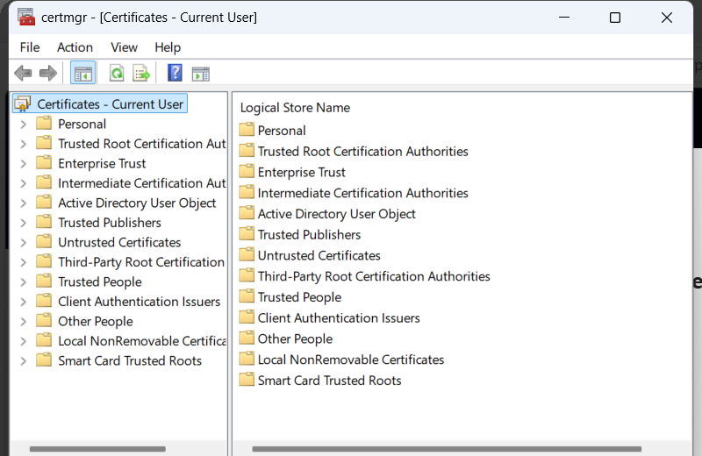Click the Enterprise Trust folder icon in the right pane

click(247, 172)
